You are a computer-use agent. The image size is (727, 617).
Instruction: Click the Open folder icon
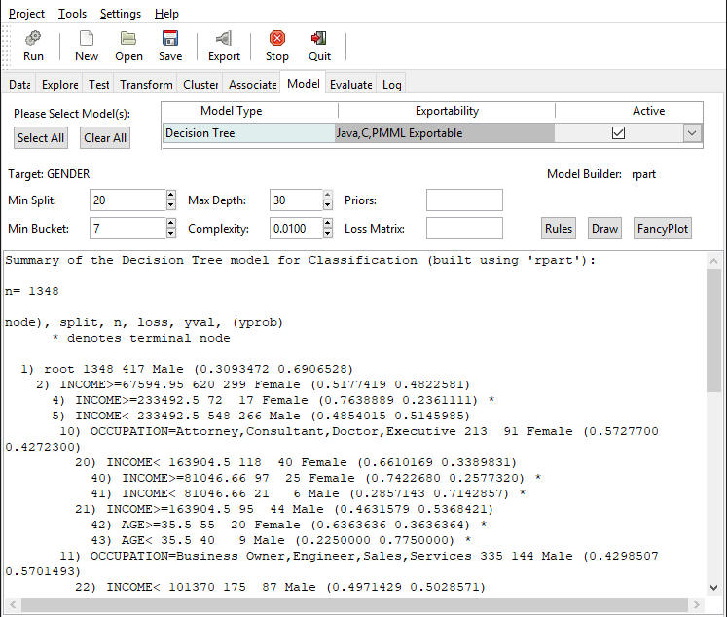pyautogui.click(x=128, y=38)
